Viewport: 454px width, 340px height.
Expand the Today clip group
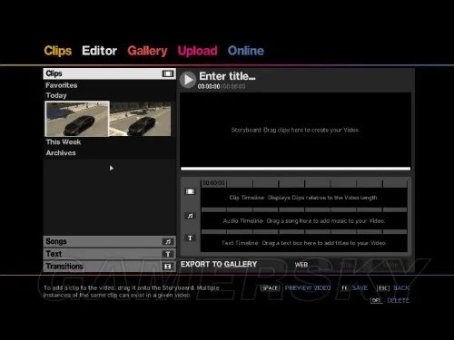click(56, 95)
